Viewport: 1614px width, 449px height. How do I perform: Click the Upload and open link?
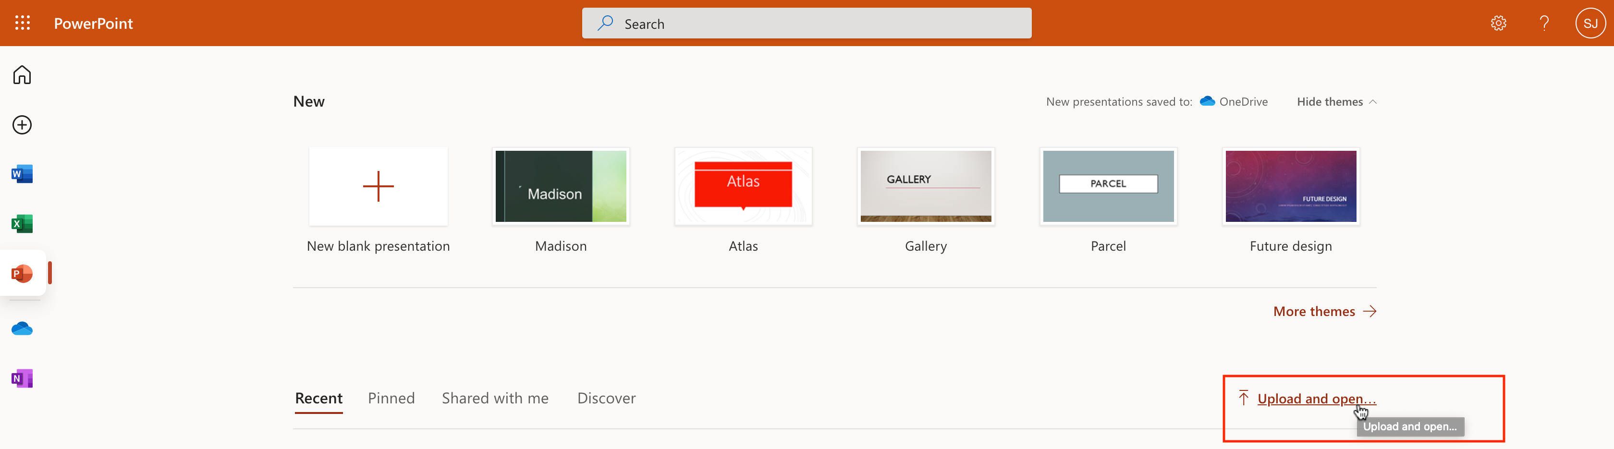[x=1316, y=399]
